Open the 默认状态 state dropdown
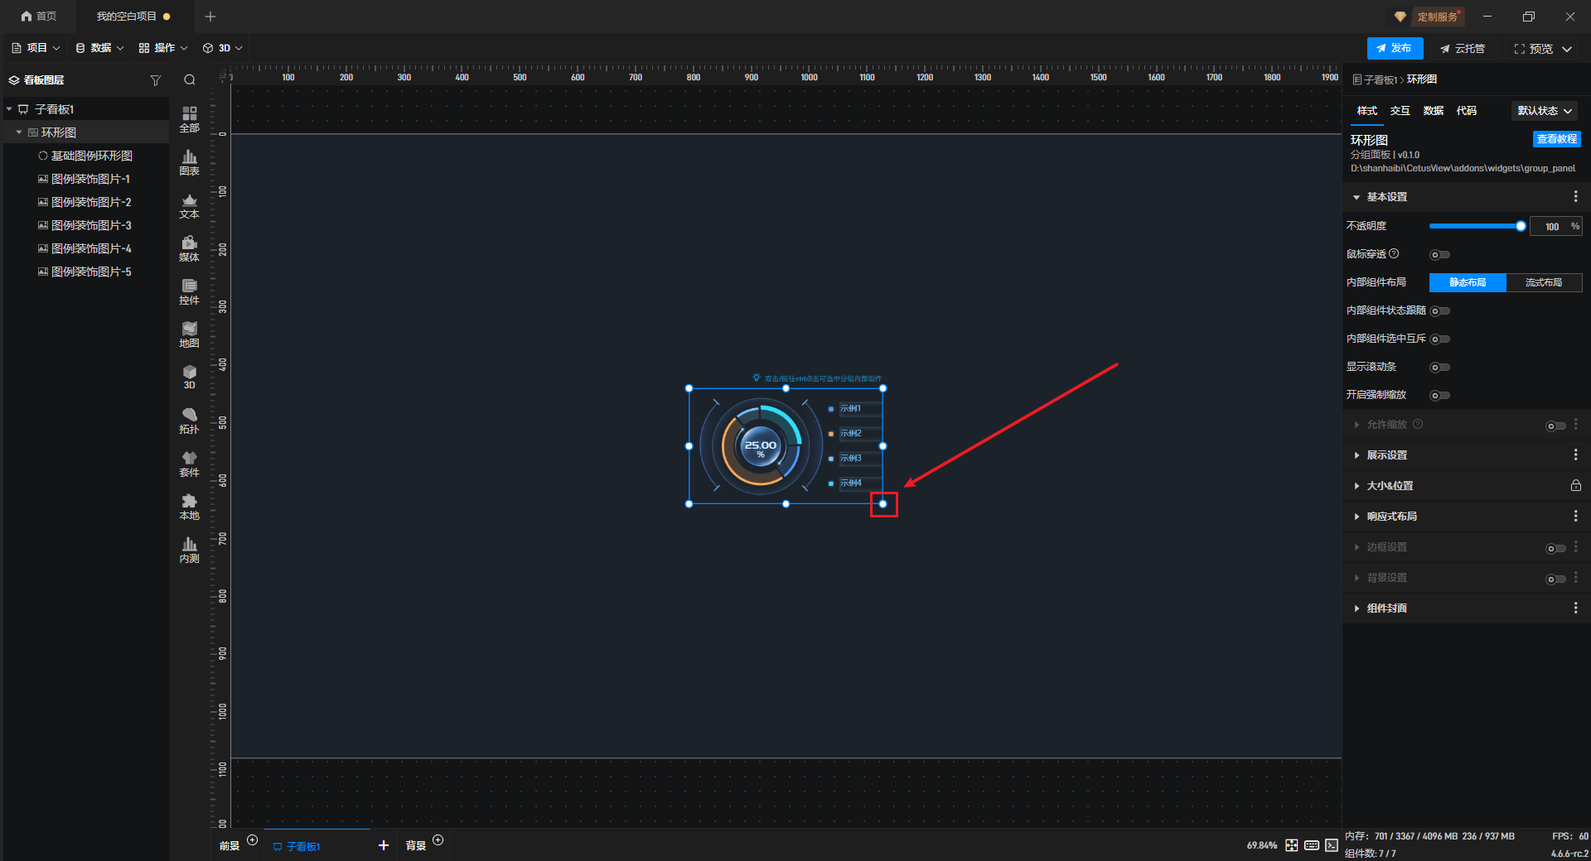The width and height of the screenshot is (1591, 861). click(1545, 111)
